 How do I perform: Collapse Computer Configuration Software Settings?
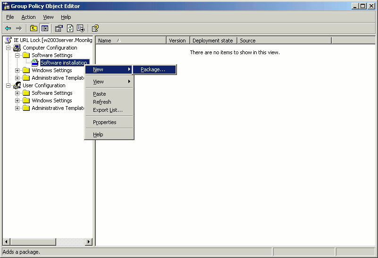17,55
